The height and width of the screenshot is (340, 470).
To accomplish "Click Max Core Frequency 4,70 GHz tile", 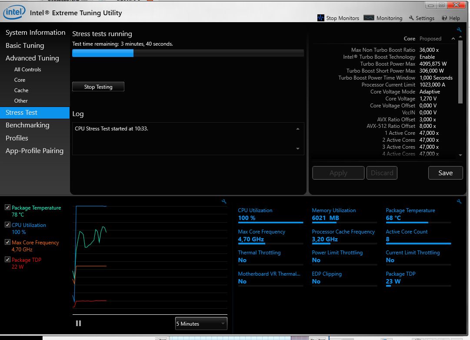I will pos(270,237).
